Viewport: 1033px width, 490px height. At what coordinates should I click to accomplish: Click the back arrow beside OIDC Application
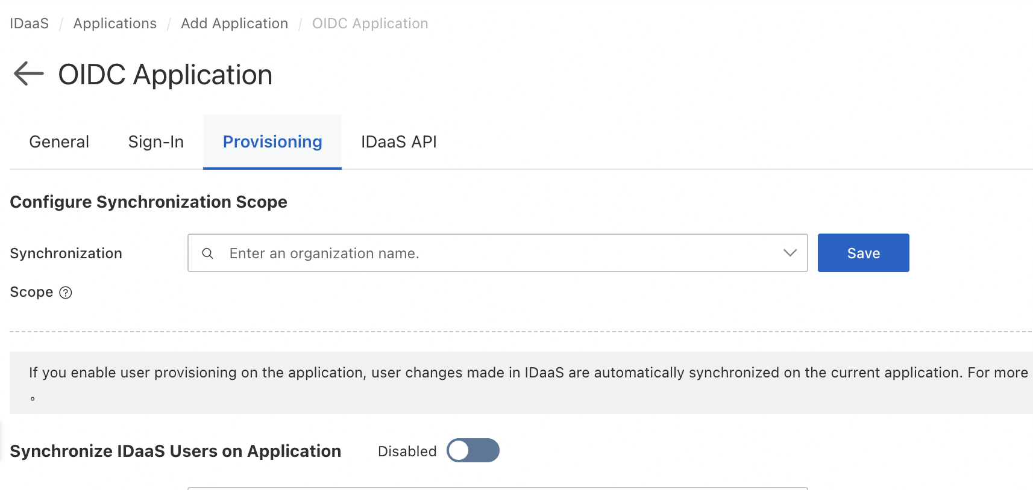(x=29, y=74)
